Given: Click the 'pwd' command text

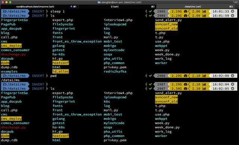Looking at the screenshot, I should point(53,76).
